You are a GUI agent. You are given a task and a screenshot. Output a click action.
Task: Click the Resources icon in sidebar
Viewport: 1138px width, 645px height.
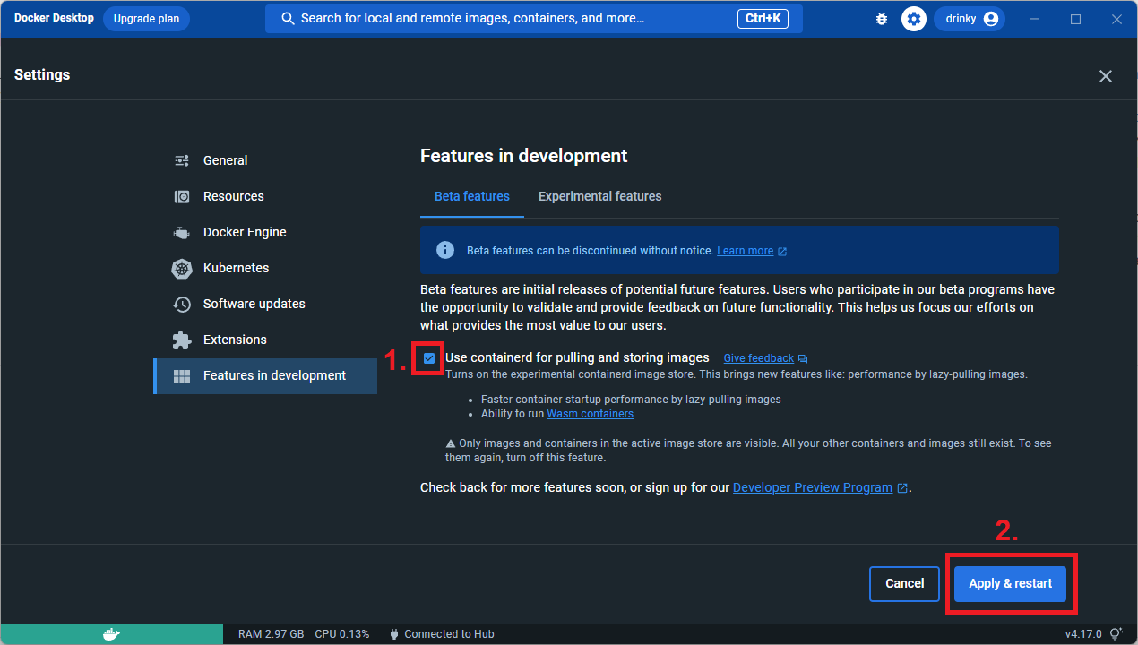coord(182,196)
